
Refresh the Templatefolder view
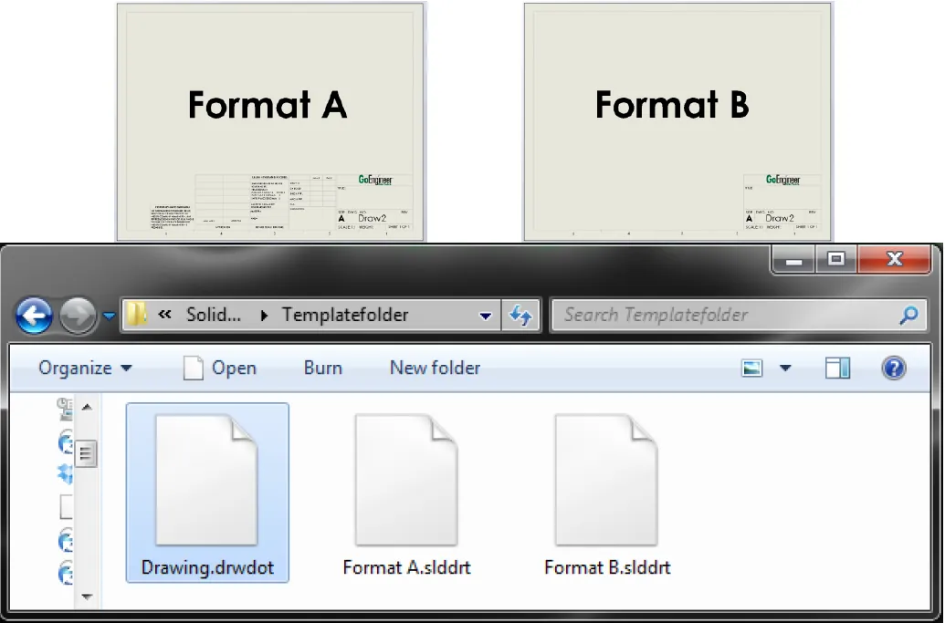tap(520, 315)
